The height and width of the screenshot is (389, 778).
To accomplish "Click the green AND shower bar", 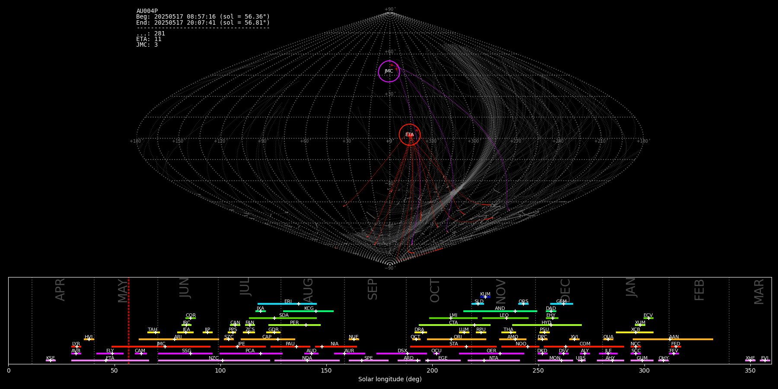I will pyautogui.click(x=500, y=311).
